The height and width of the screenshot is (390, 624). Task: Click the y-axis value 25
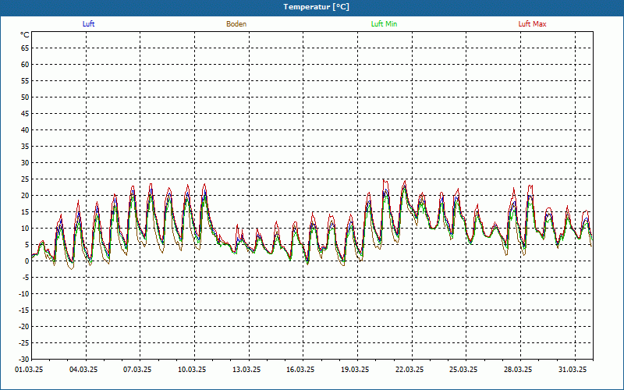point(25,179)
